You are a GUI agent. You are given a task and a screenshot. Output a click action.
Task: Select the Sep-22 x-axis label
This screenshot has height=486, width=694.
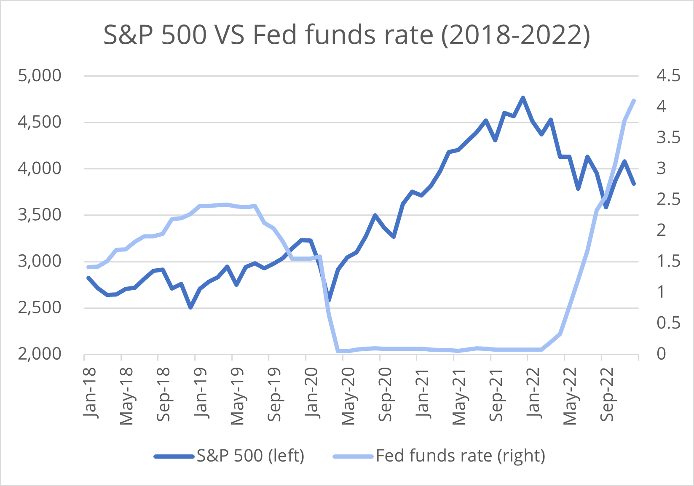(x=607, y=395)
